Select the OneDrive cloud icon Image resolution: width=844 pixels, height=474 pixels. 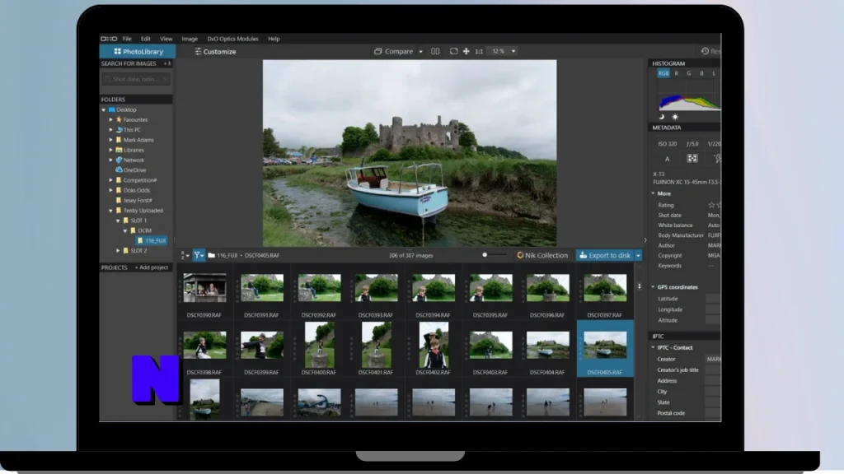pos(119,170)
